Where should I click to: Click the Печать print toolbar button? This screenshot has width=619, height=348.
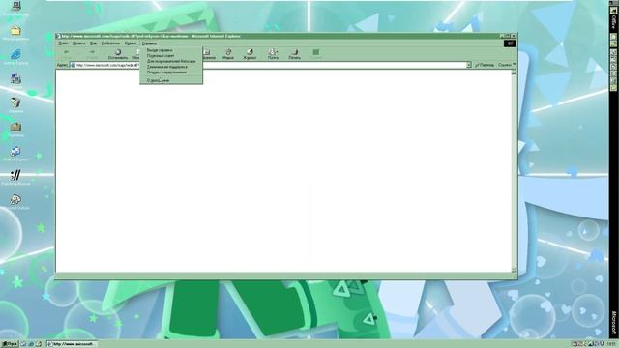click(294, 54)
